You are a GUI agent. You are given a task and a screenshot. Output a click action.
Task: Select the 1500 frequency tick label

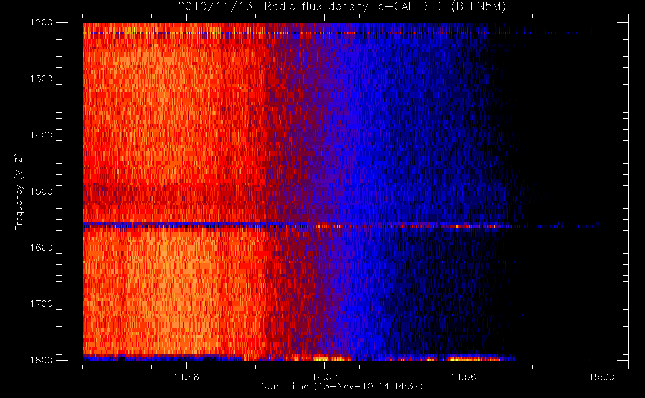41,191
